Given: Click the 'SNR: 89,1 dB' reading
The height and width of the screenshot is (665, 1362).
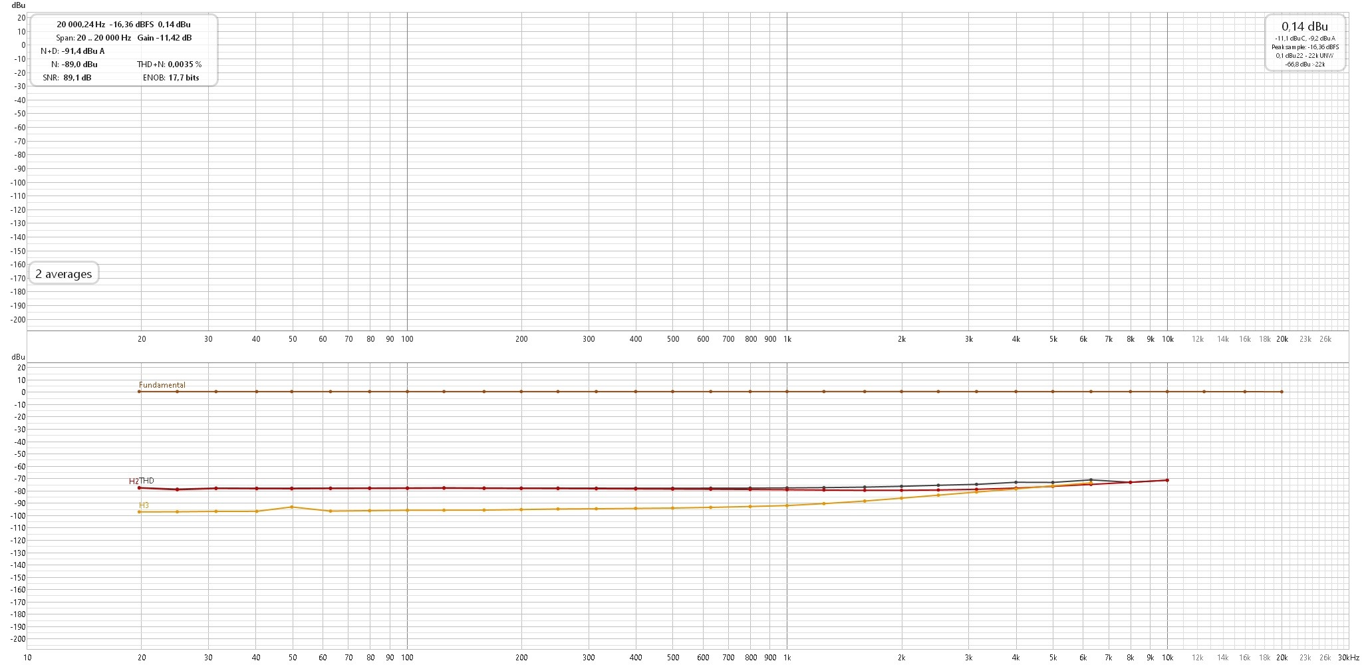Looking at the screenshot, I should pyautogui.click(x=67, y=78).
